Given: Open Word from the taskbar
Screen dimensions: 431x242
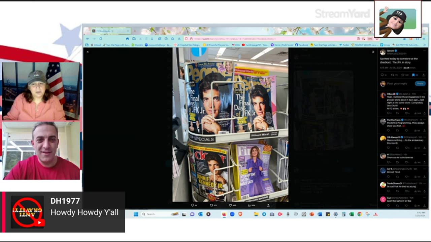Looking at the screenshot, I should click(x=320, y=214).
